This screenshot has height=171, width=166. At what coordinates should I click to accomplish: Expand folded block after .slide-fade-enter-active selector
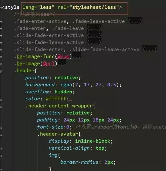tap(94, 35)
